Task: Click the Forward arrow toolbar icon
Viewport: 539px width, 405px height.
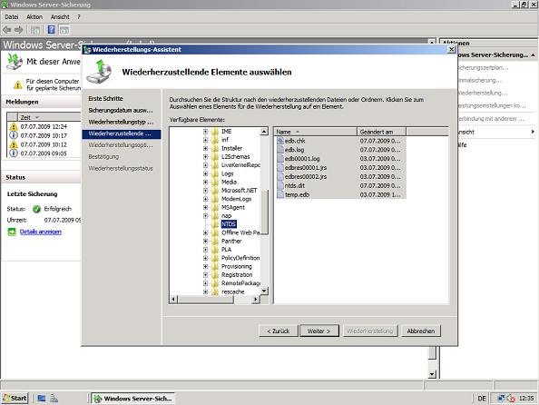Action: (x=18, y=30)
